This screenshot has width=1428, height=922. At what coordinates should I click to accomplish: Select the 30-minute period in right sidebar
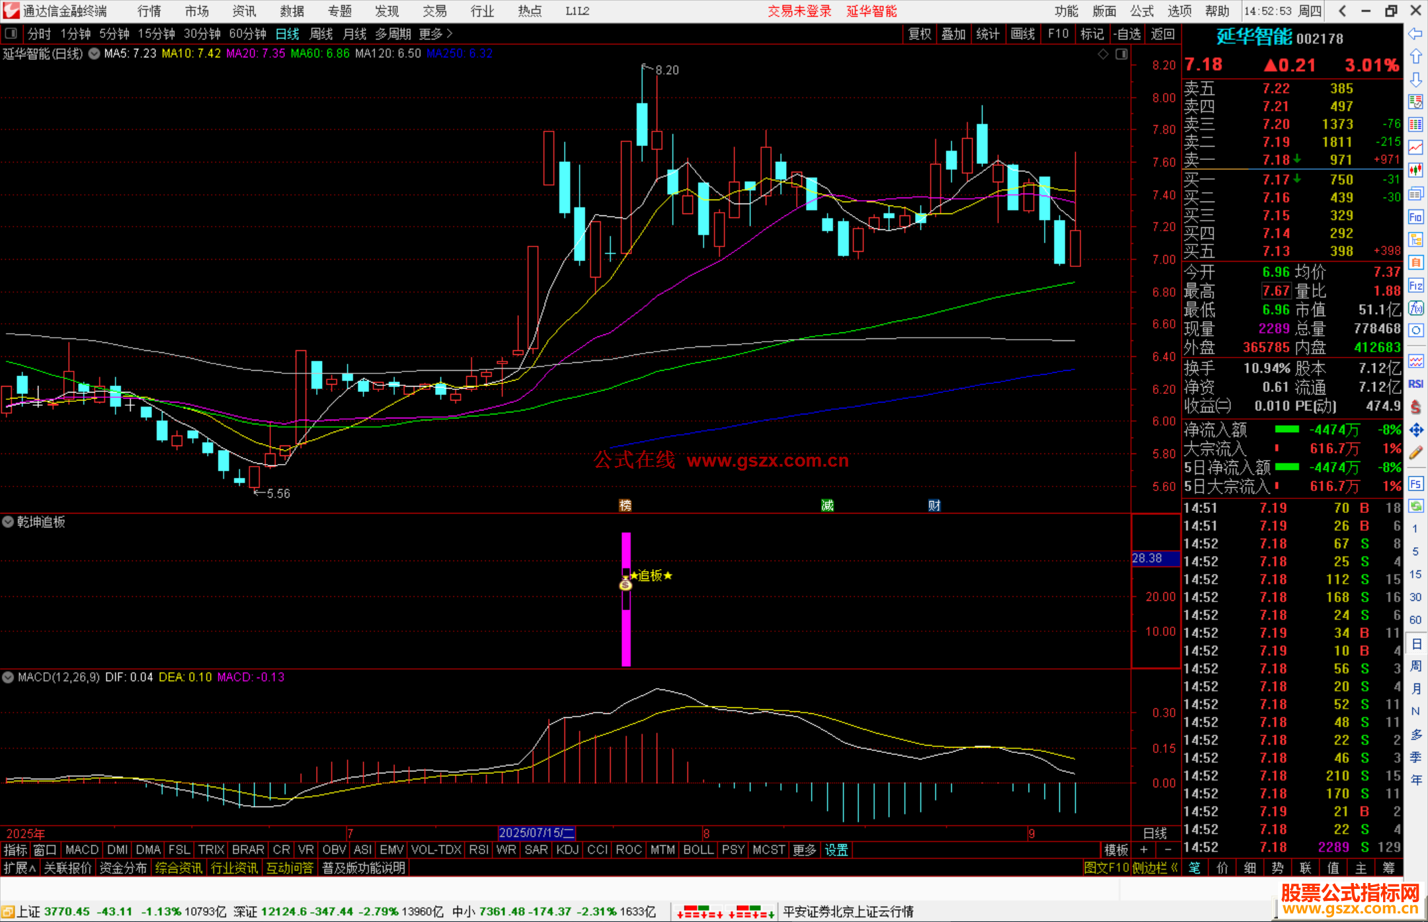(1415, 597)
